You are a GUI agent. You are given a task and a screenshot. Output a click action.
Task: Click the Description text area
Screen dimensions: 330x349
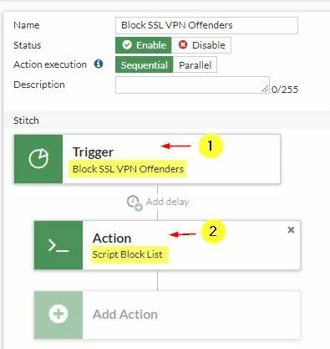pos(192,85)
